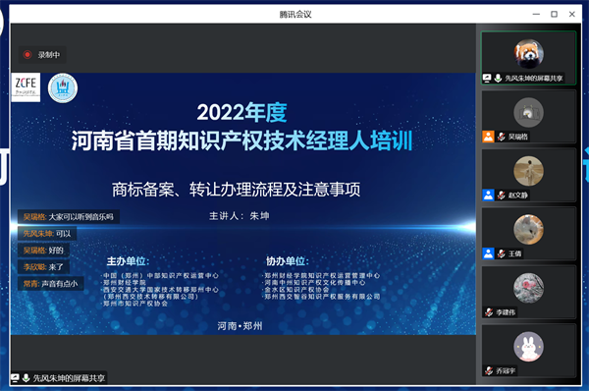Click chat message 声音有点小 from 常青
589x391 pixels.
(x=59, y=284)
